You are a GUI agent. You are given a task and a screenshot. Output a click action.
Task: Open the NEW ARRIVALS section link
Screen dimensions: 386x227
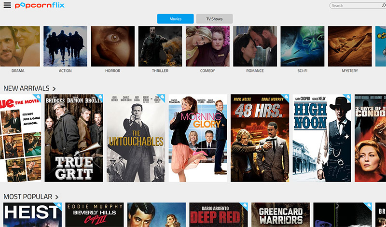click(27, 88)
